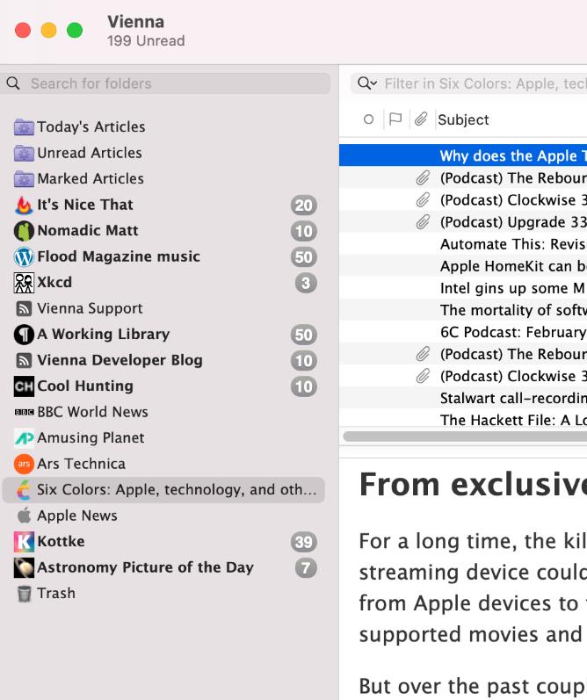Viewport: 587px width, 700px height.
Task: Open the Ars Technica orange icon
Action: pyautogui.click(x=24, y=464)
